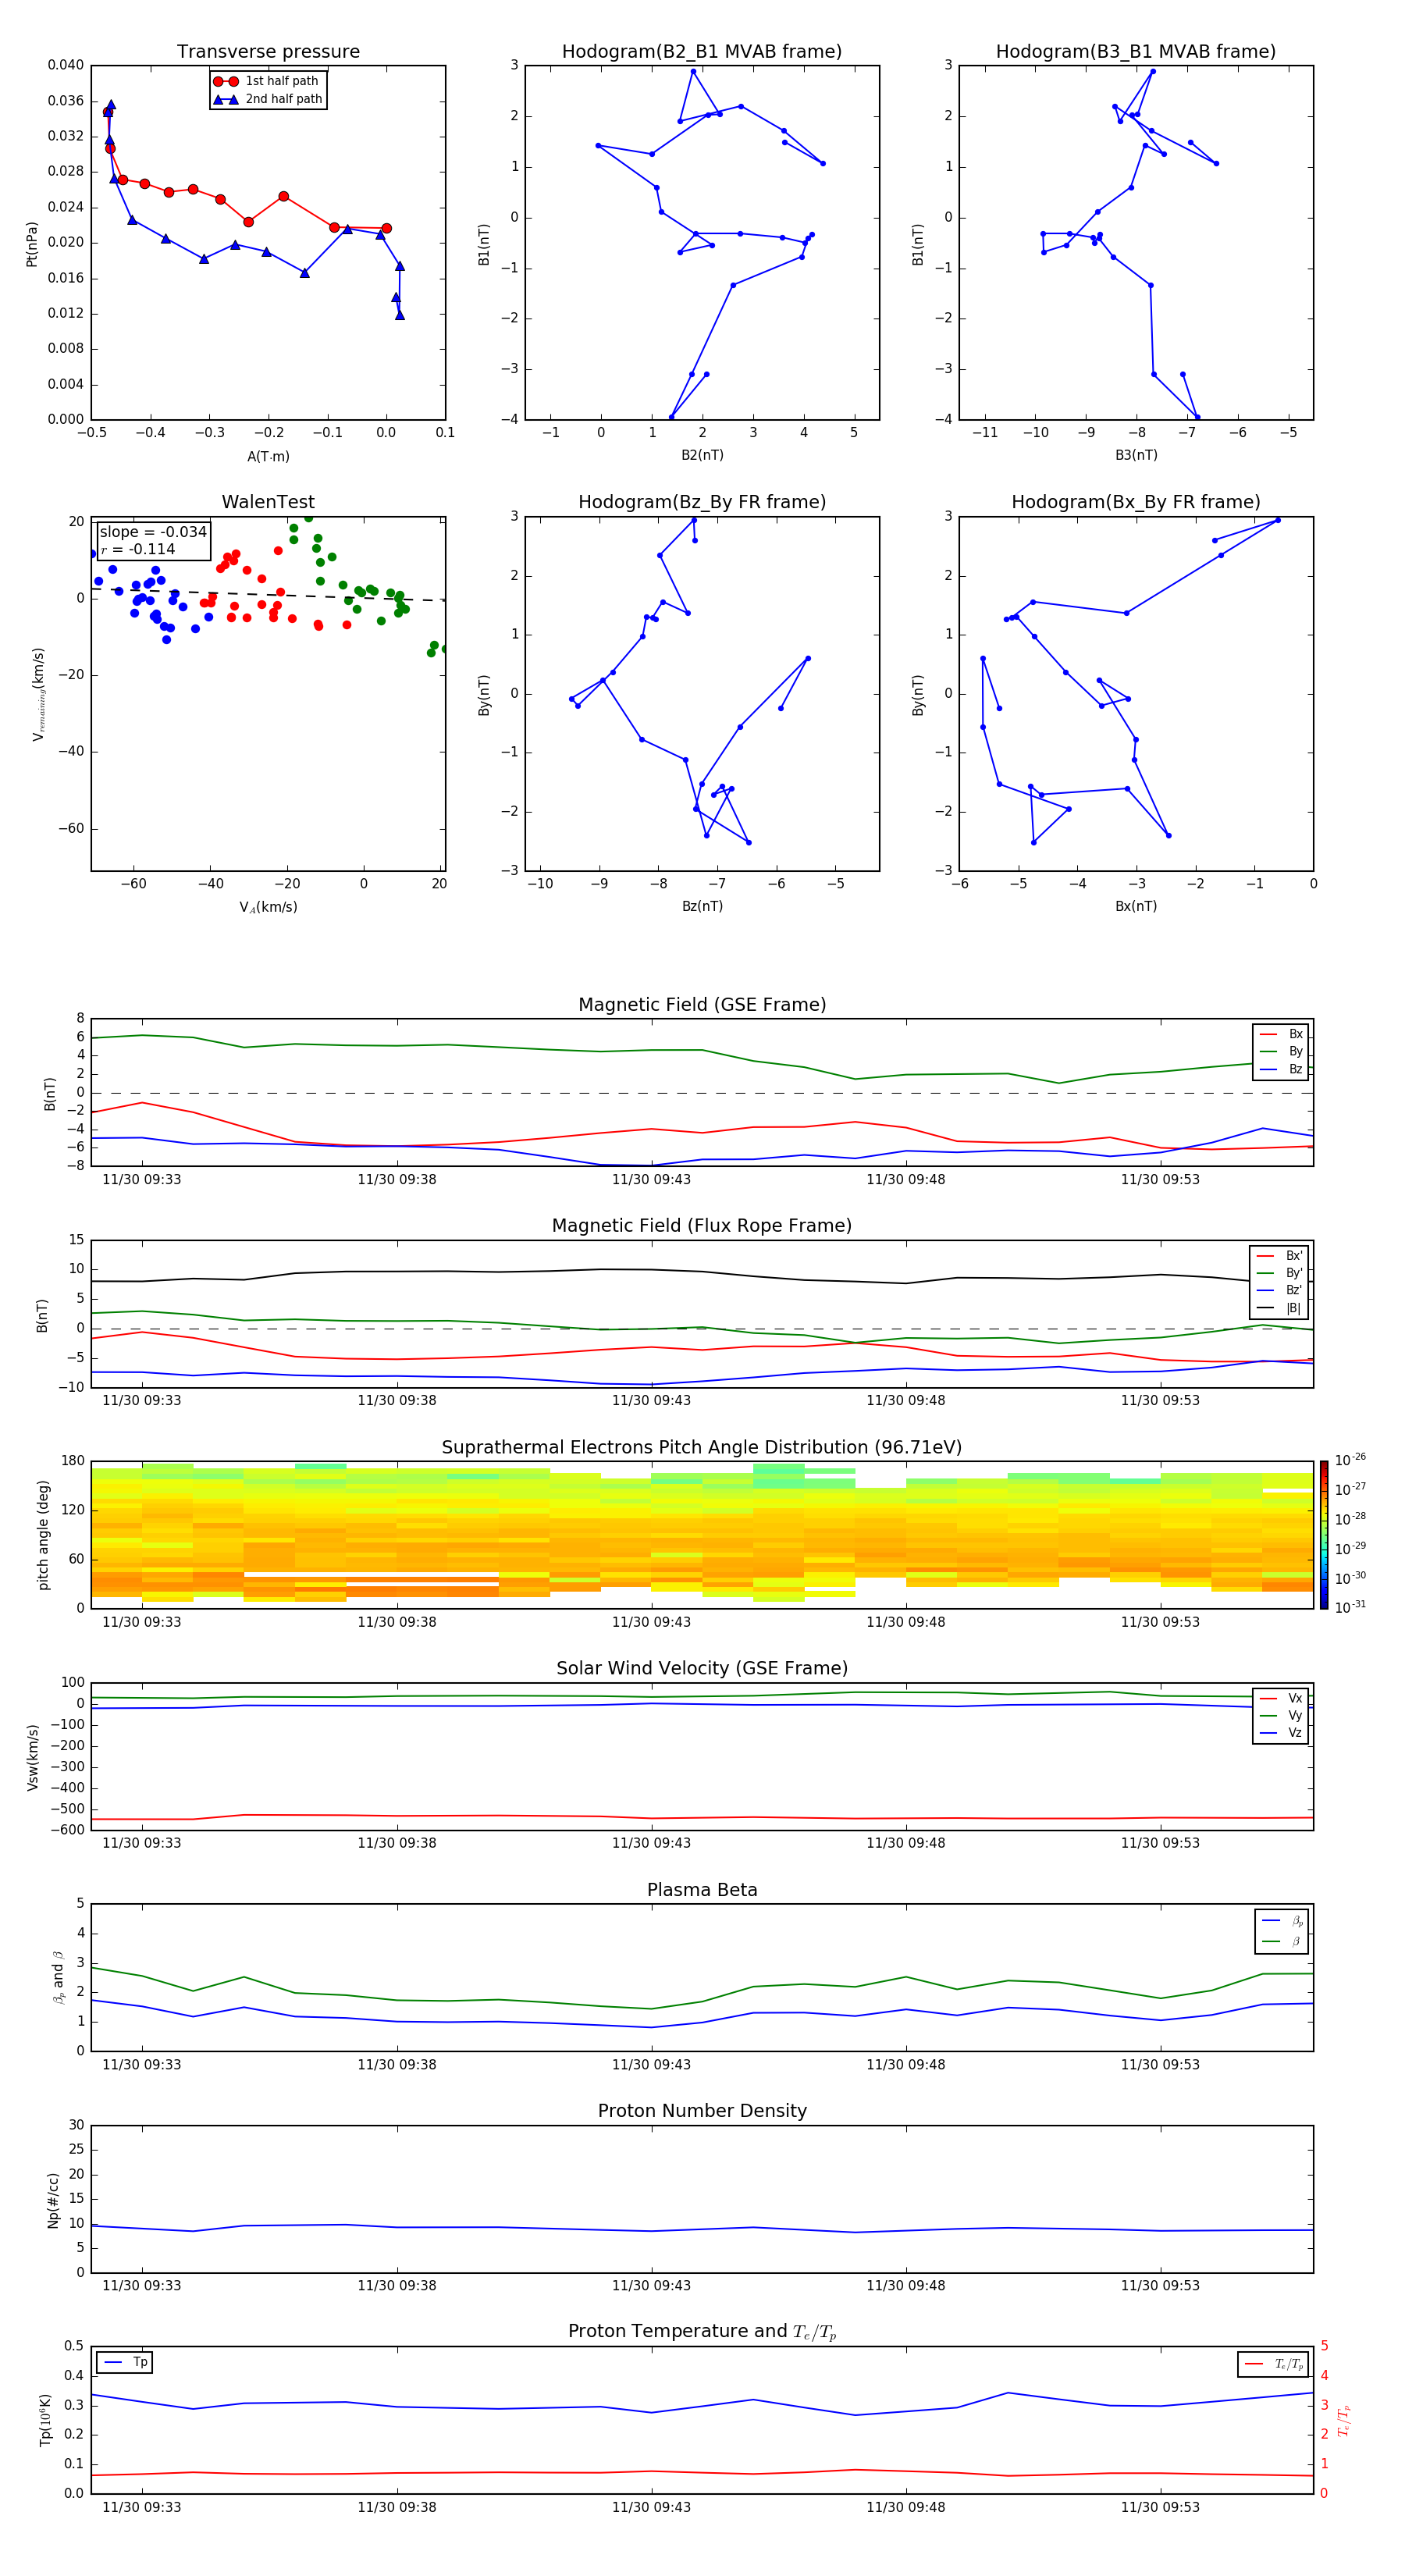This screenshot has width=1405, height=2576.
Task: Click '11/30 09:53' tick under Proton Temperature panel
Action: coord(1160,2507)
